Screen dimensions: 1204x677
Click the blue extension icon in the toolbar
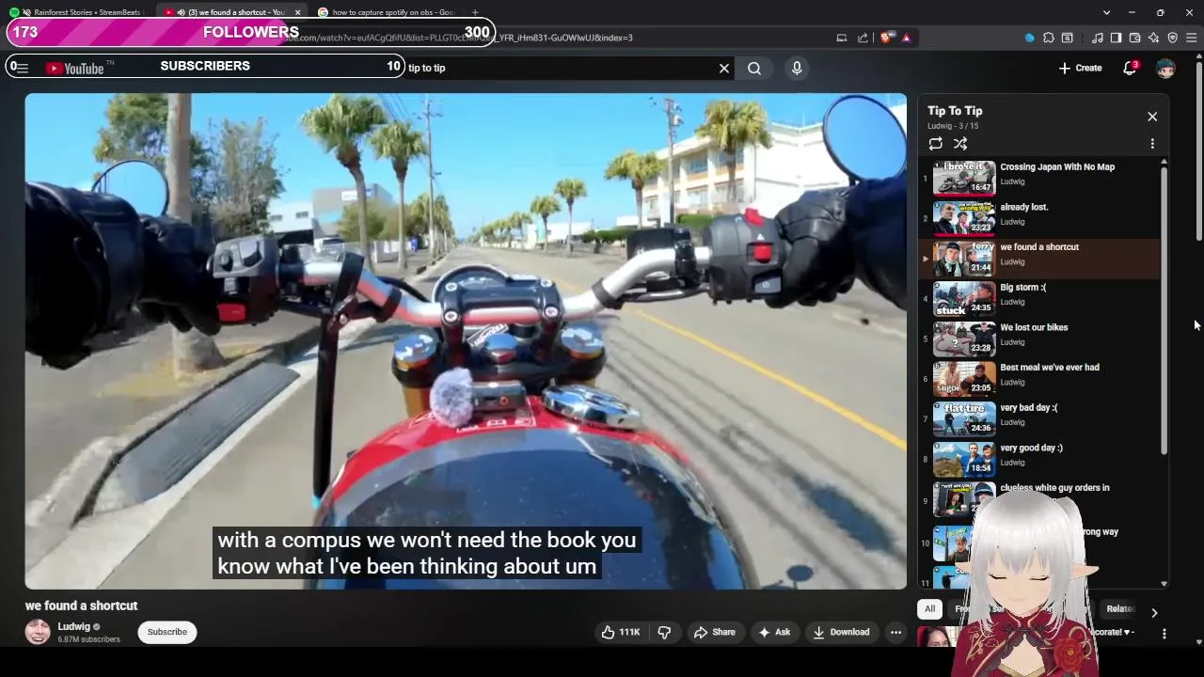(x=1029, y=38)
